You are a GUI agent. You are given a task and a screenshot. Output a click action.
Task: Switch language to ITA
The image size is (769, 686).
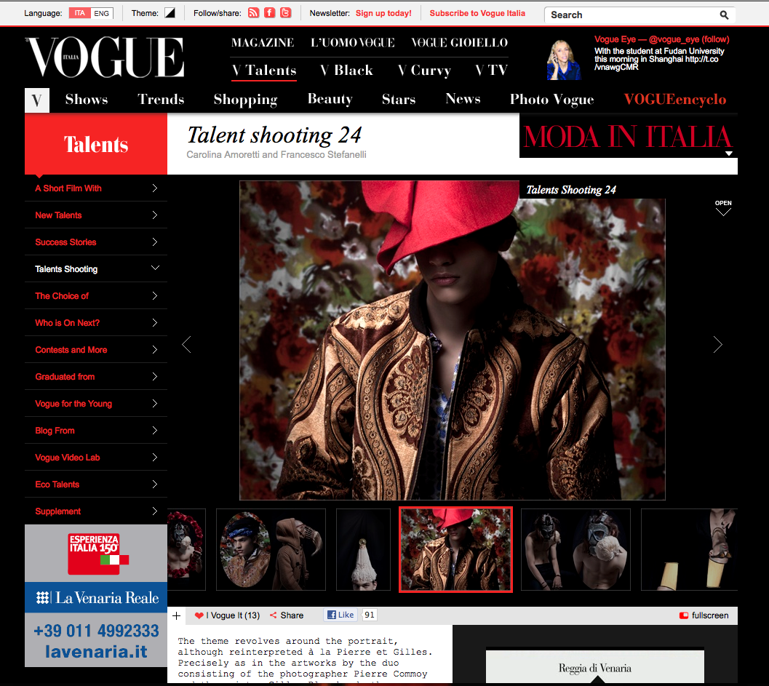point(79,13)
